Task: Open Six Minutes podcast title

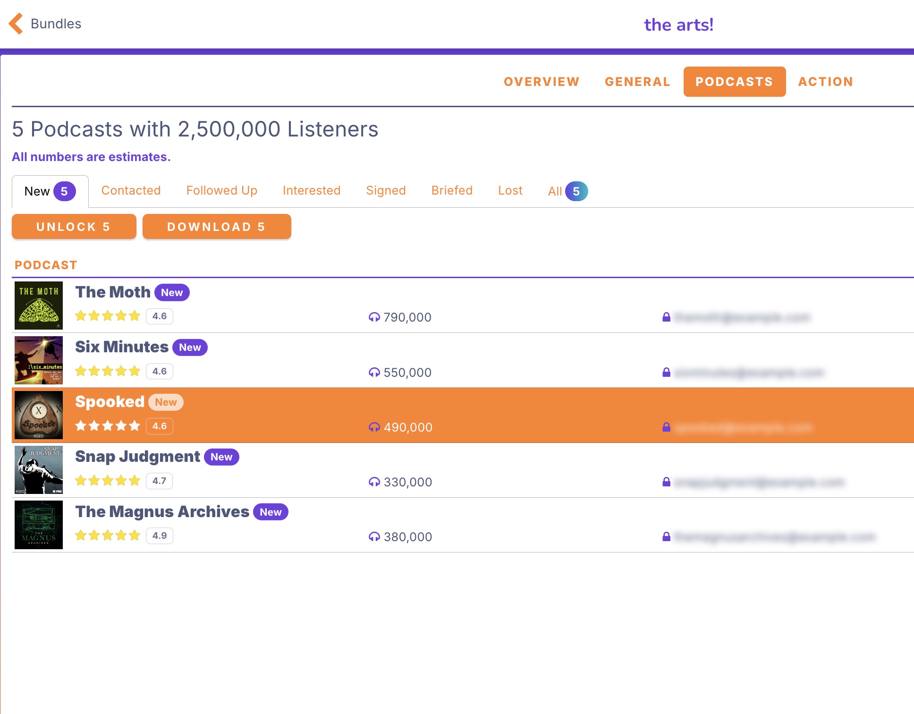Action: pyautogui.click(x=122, y=347)
